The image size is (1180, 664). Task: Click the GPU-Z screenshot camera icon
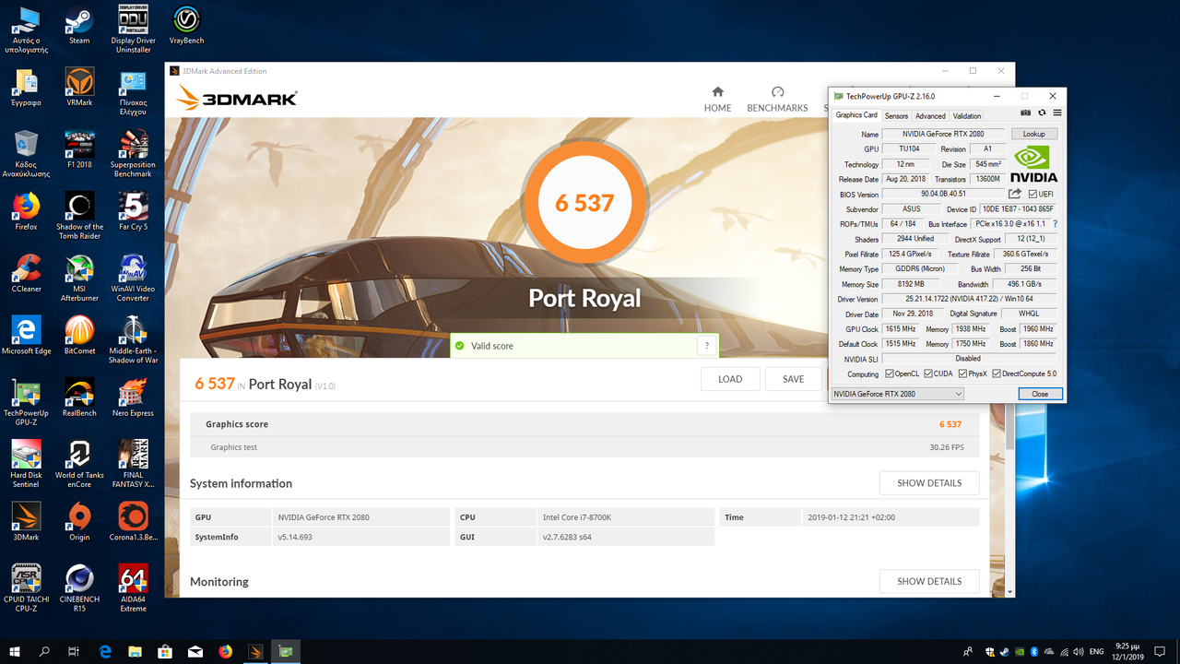(x=1026, y=113)
